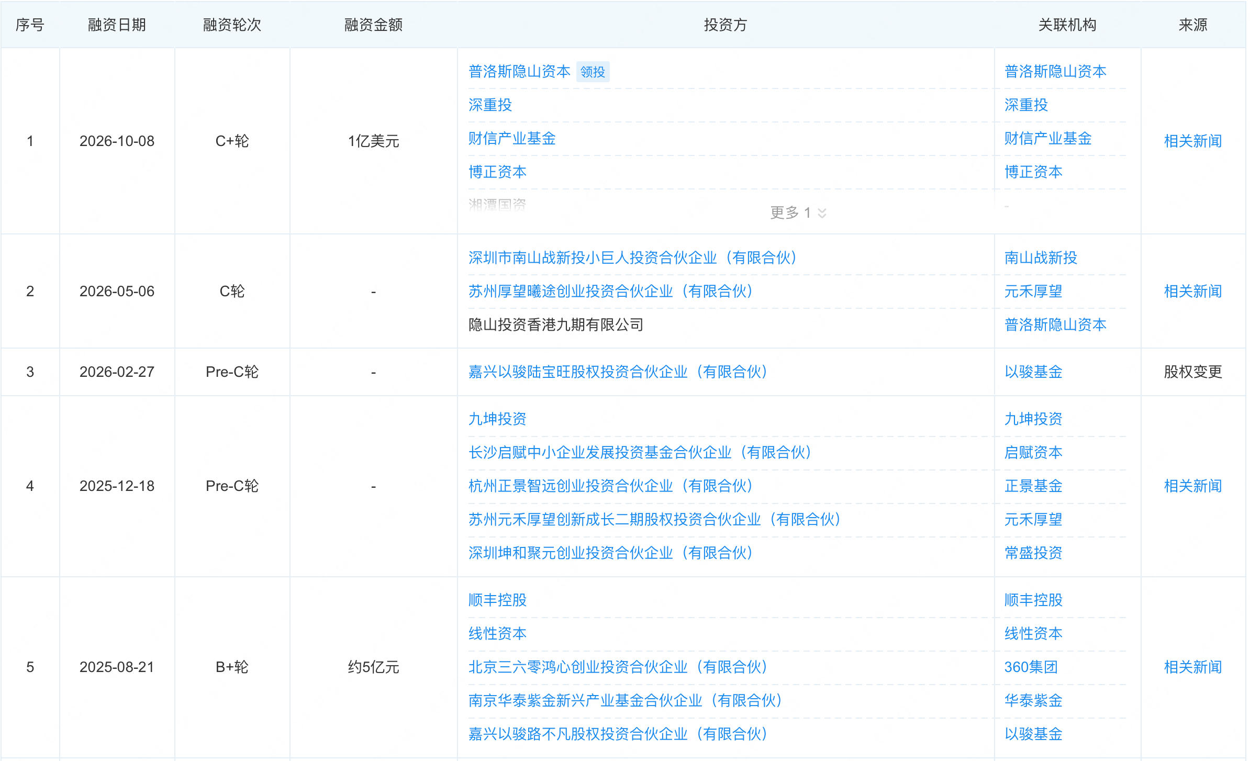
Task: Open 线性资本 in the 投资方 column
Action: [x=497, y=633]
